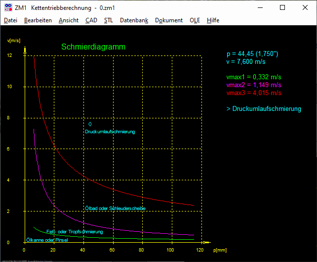Click the '> Druckumlaufschmierung' result text

[x=263, y=108]
